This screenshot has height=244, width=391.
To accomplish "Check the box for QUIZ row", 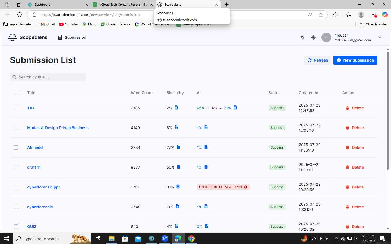I will point(16,227).
